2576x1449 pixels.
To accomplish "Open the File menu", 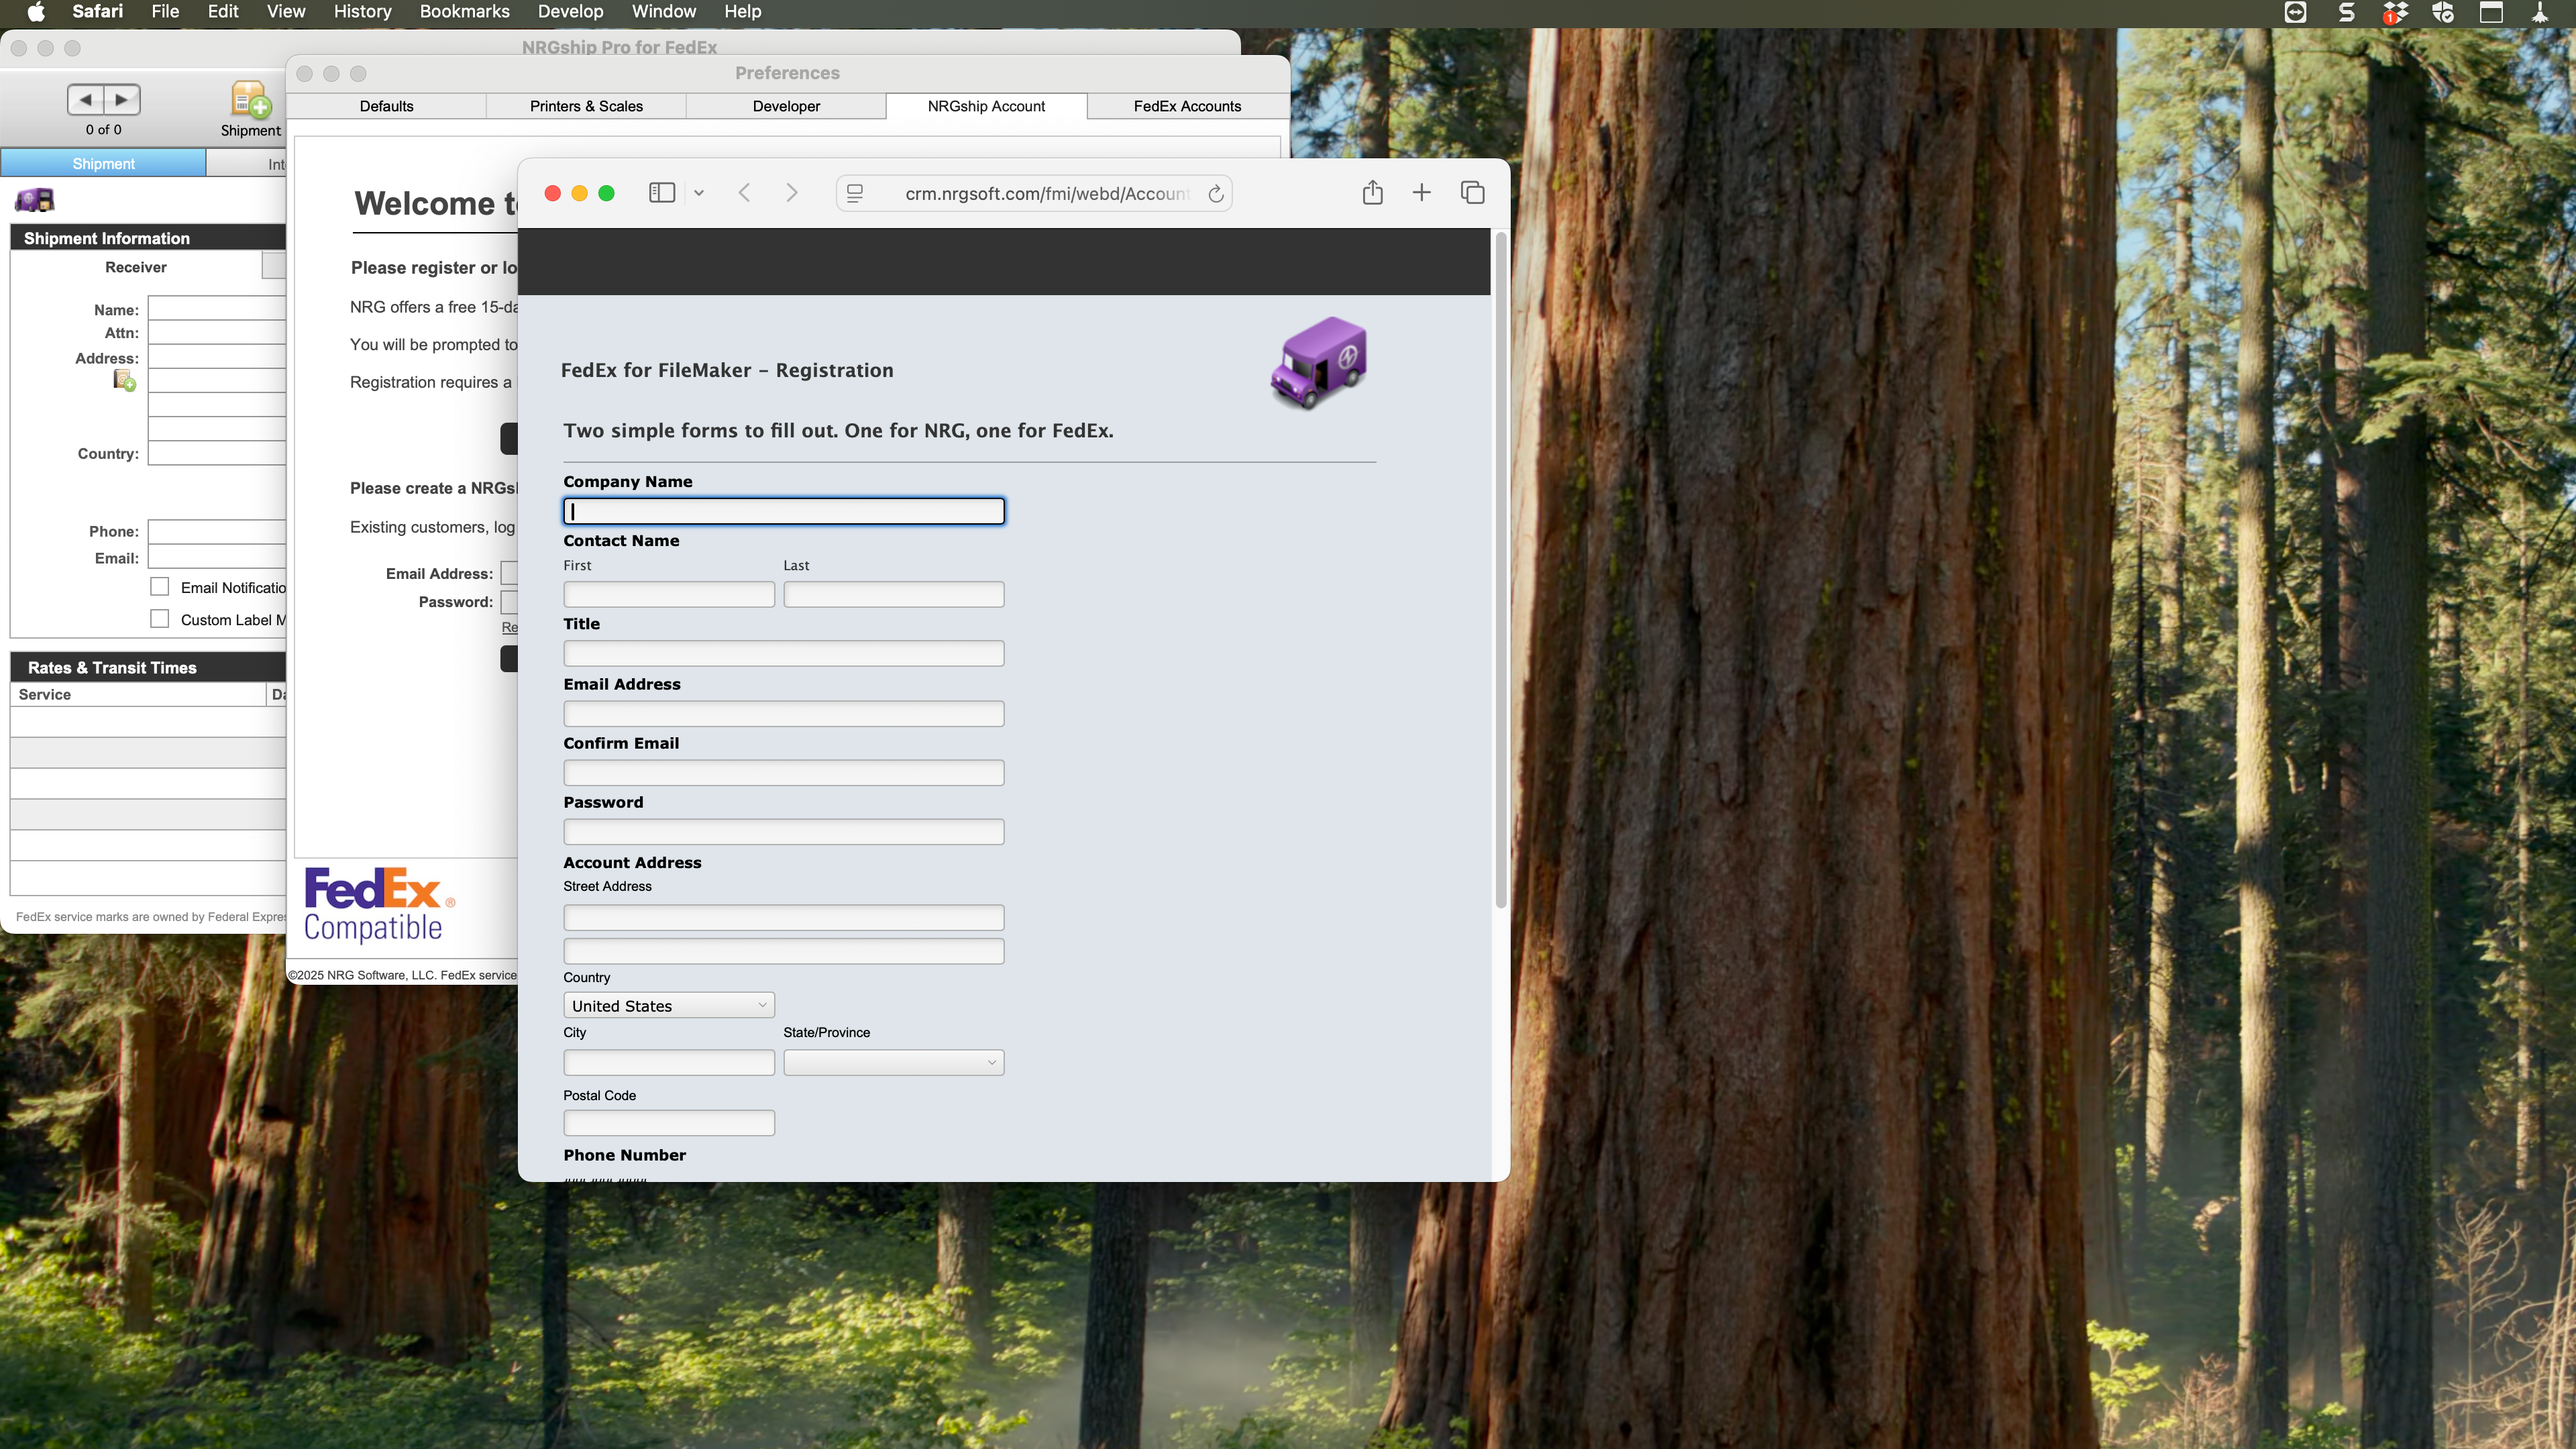I will click(165, 12).
